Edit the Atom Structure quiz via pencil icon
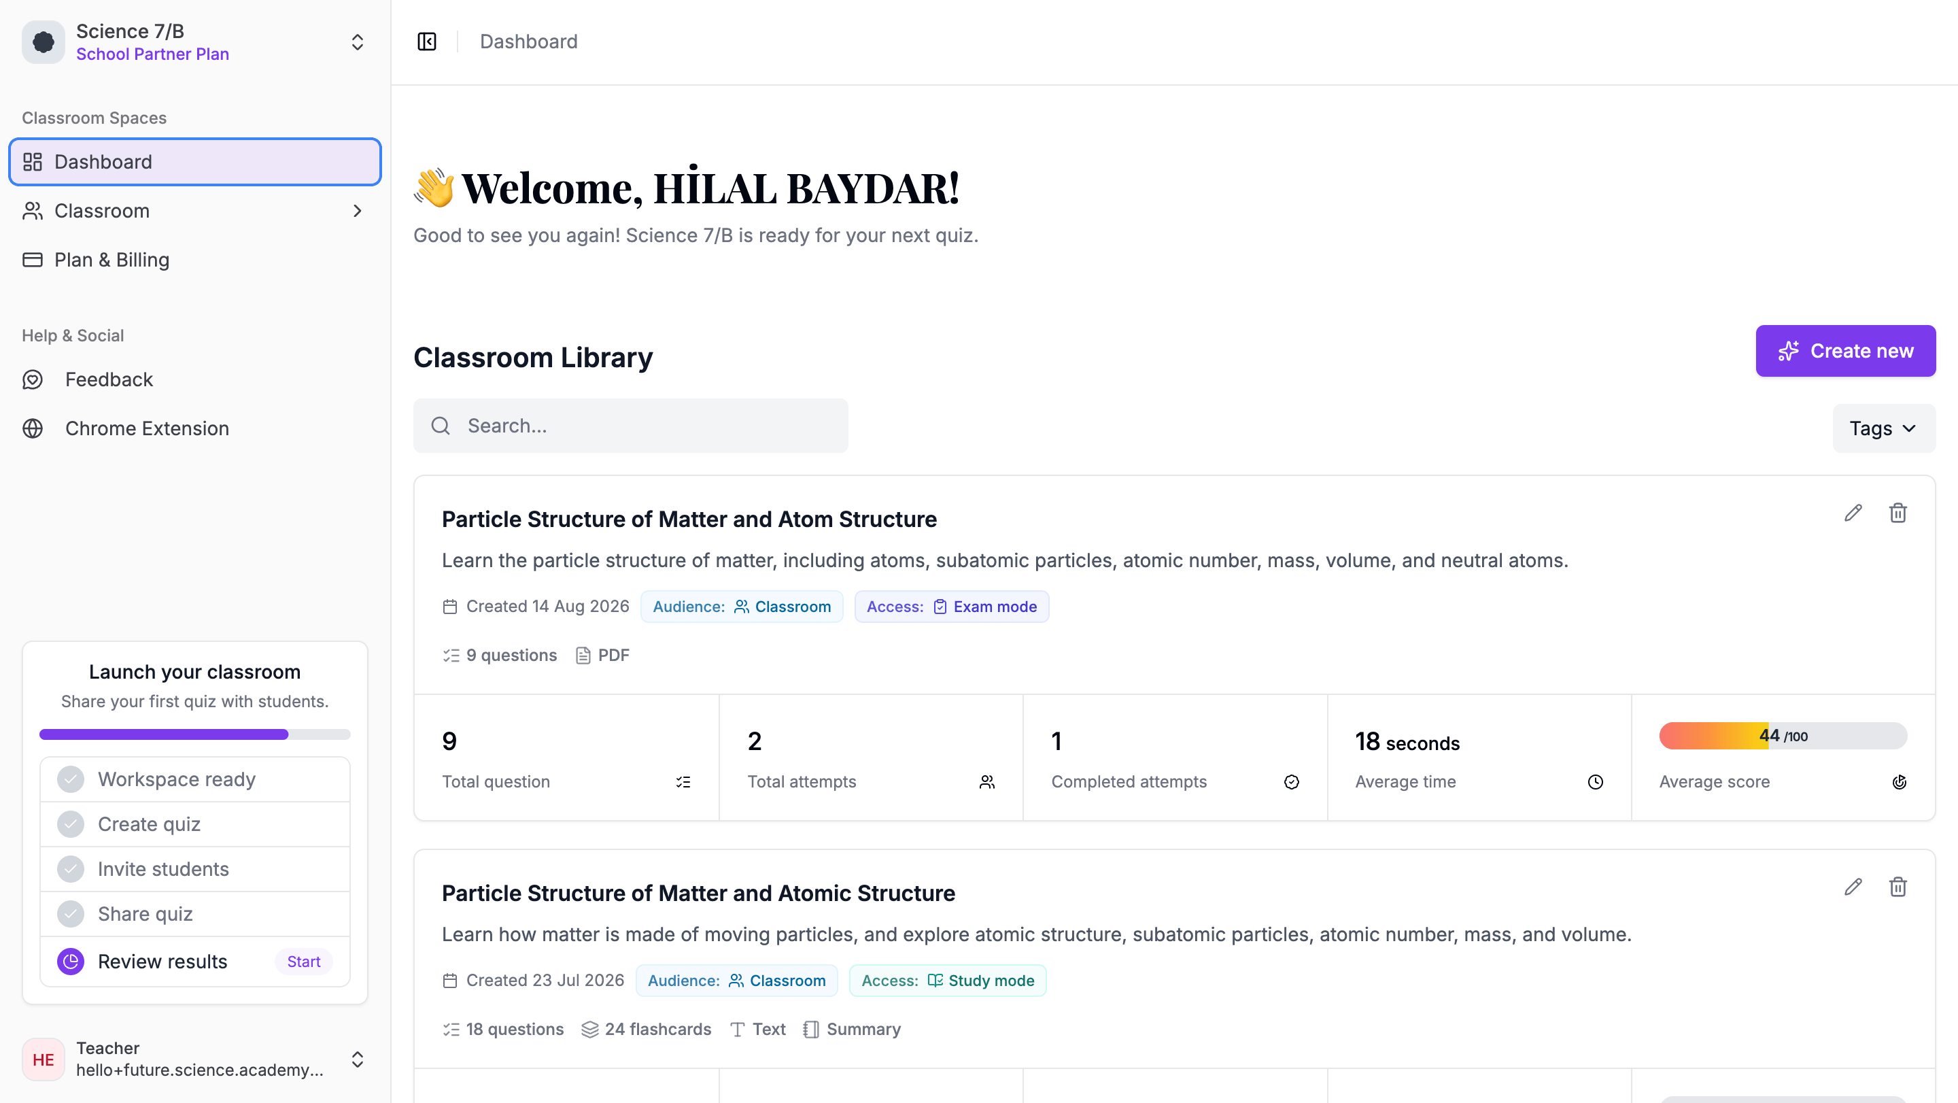Viewport: 1958px width, 1103px height. tap(1853, 513)
